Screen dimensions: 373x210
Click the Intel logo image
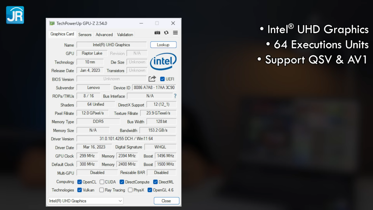click(163, 62)
